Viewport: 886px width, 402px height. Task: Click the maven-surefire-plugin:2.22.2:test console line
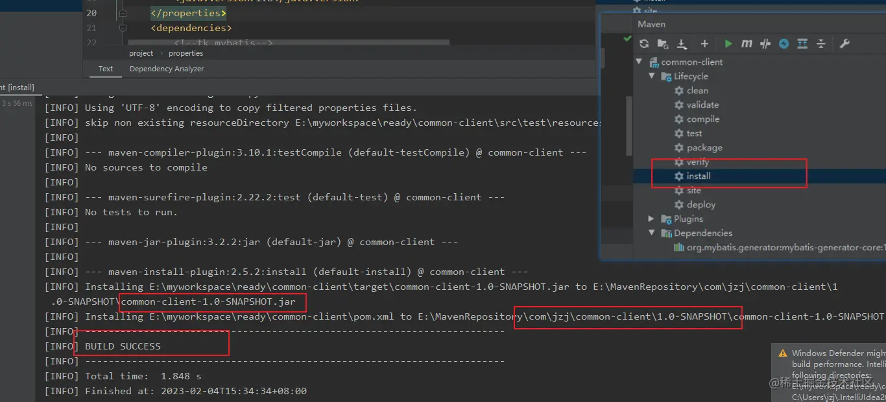[274, 197]
